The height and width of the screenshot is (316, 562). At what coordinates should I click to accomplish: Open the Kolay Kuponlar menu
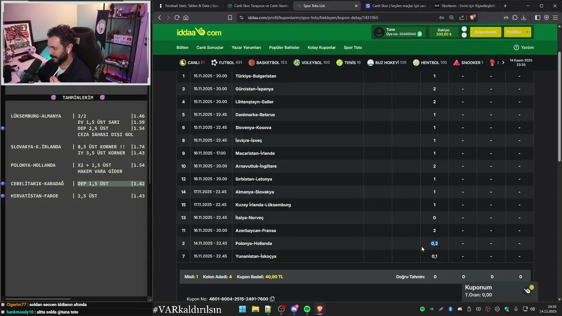tap(321, 47)
